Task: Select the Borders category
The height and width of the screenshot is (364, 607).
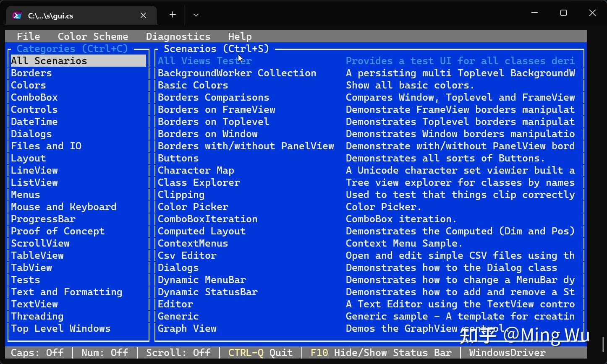Action: (x=31, y=73)
